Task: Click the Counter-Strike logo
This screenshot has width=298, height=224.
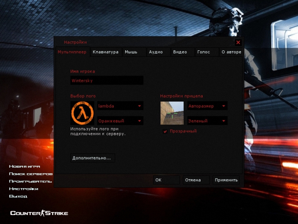Action: coord(39,213)
